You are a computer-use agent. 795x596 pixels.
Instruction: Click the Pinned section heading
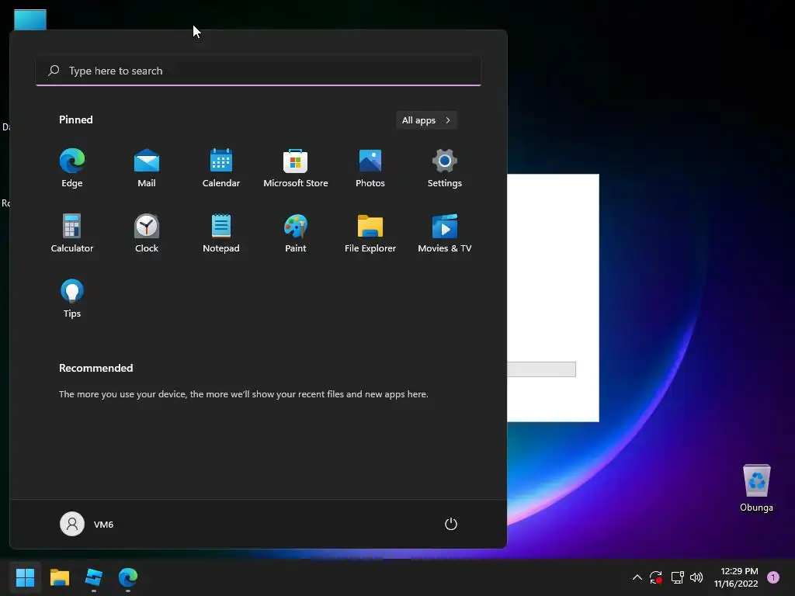pyautogui.click(x=75, y=120)
